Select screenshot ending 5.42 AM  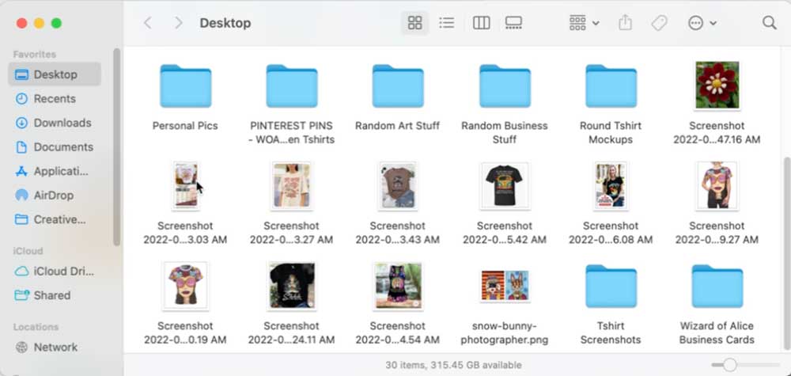505,185
